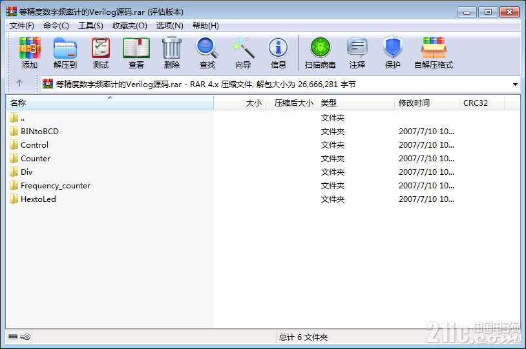The height and width of the screenshot is (349, 526).
Task: Click the Comment (注释) icon
Action: click(357, 48)
